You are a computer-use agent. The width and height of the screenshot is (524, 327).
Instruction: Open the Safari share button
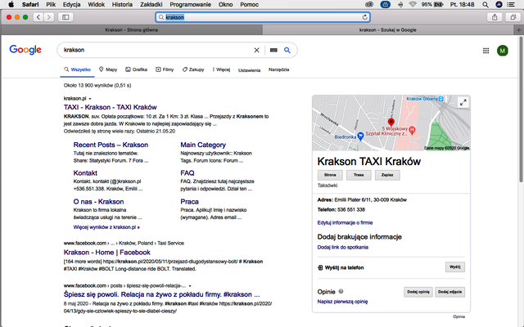[x=495, y=17]
